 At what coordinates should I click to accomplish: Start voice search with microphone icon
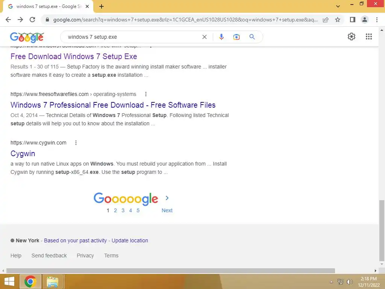tap(221, 37)
